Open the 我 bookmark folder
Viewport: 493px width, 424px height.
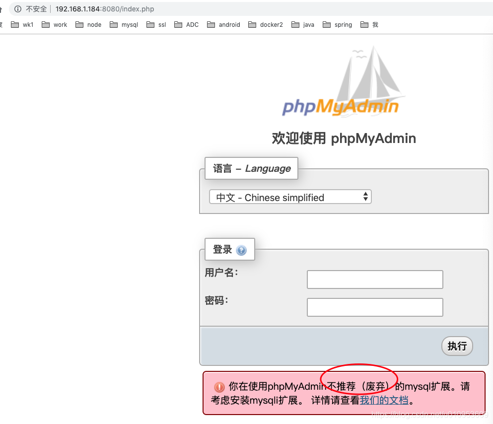click(x=369, y=24)
